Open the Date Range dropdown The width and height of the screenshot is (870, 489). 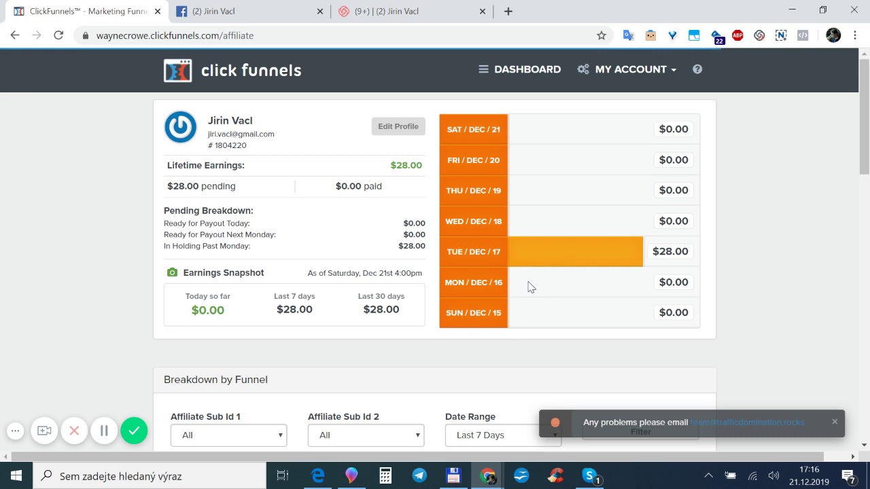503,435
